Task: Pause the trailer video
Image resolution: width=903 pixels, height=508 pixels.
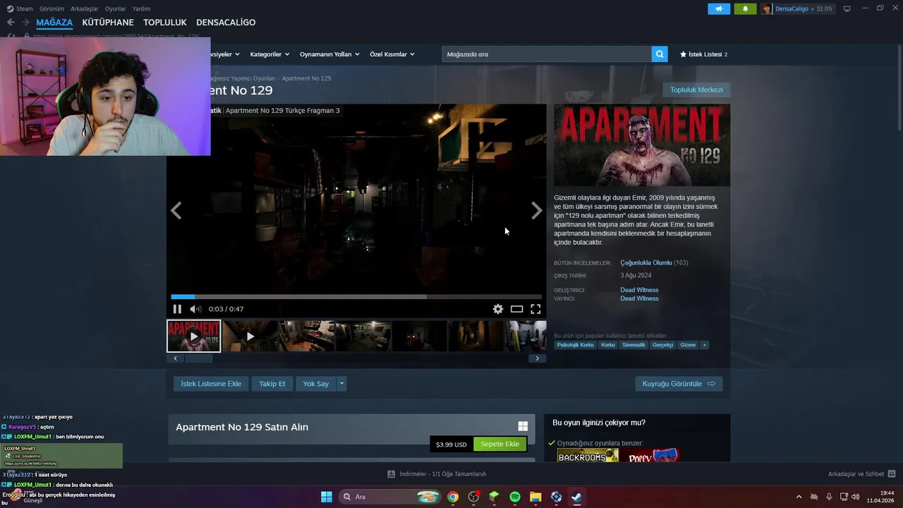Action: click(177, 309)
